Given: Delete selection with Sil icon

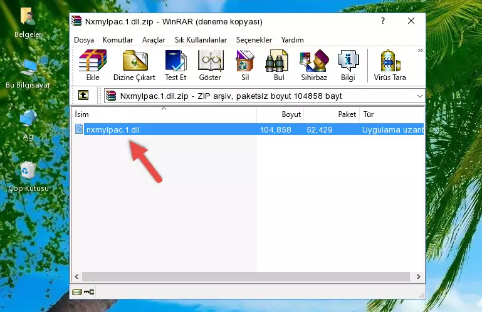Looking at the screenshot, I should (x=245, y=66).
